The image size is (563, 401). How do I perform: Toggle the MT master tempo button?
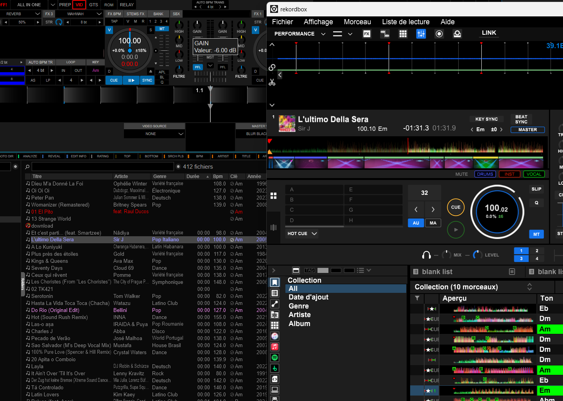(536, 234)
